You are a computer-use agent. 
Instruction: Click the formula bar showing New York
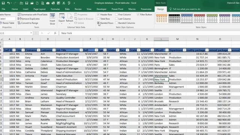click(x=149, y=33)
